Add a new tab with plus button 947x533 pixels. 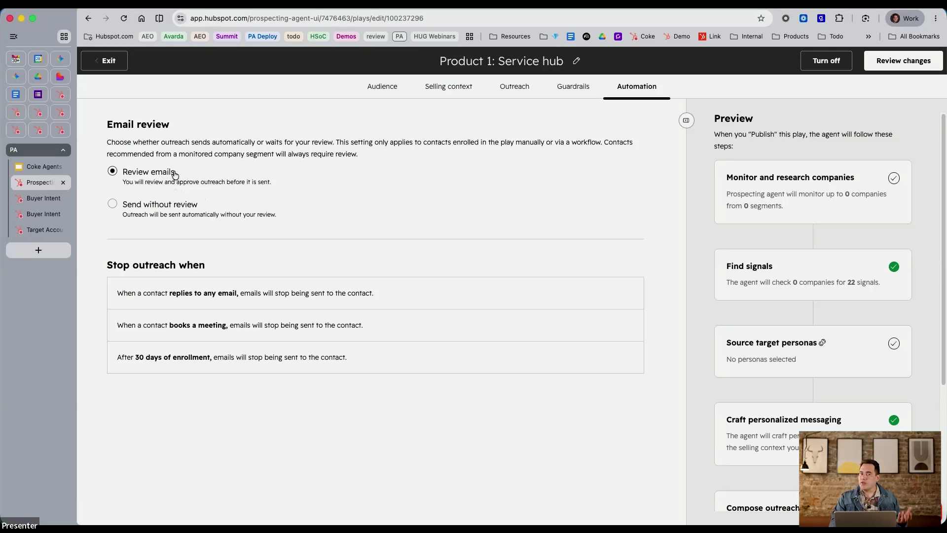38,250
